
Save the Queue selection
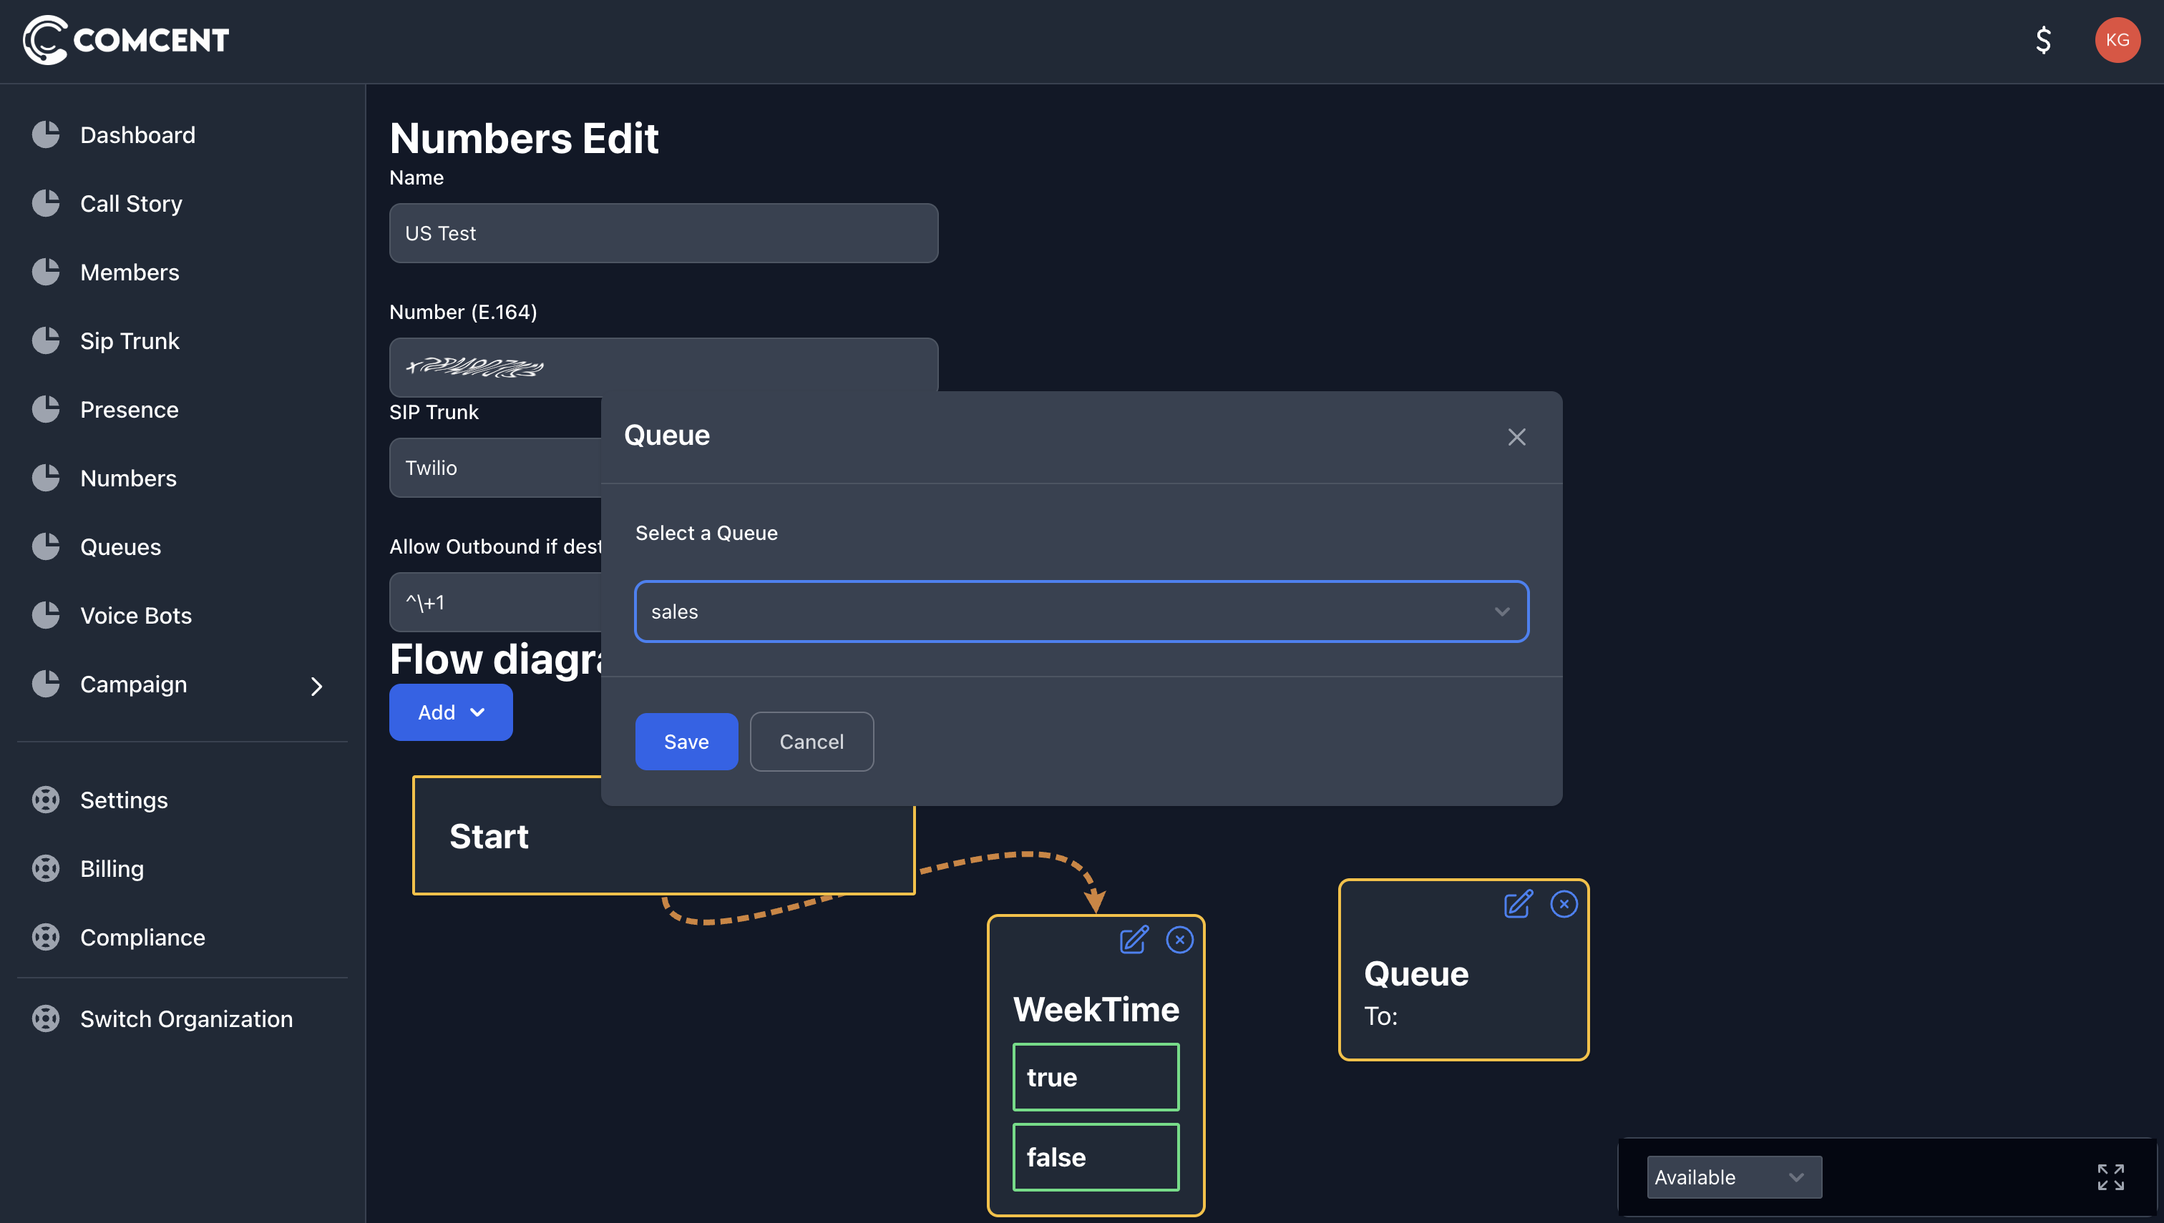686,742
